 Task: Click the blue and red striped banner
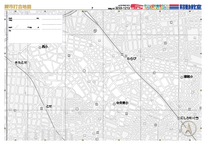(174, 7)
